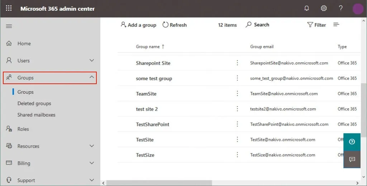Image resolution: width=367 pixels, height=186 pixels.
Task: Collapse navigation with the hamburger icon
Action: (x=9, y=26)
